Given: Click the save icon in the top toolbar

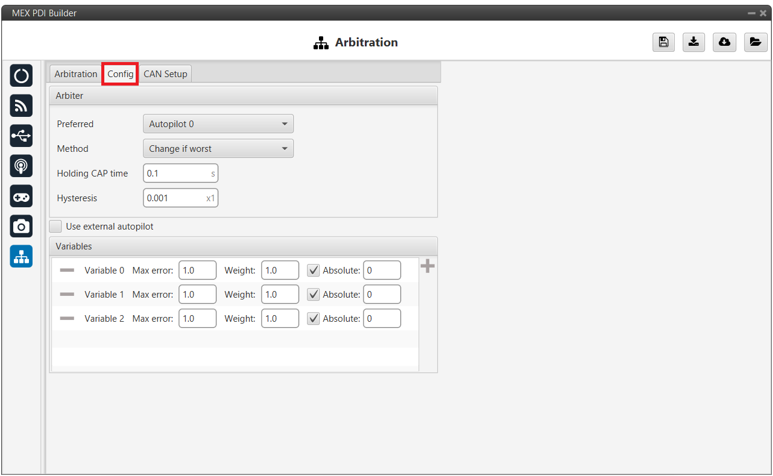Looking at the screenshot, I should coord(663,42).
